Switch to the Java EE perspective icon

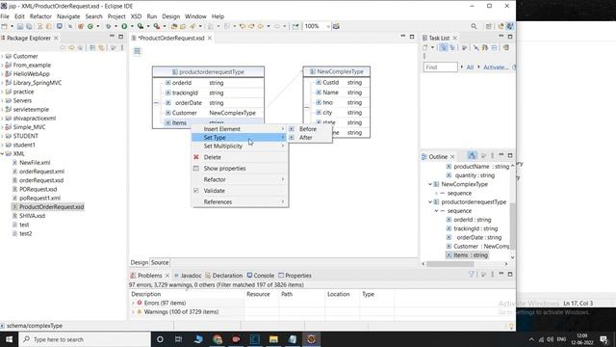point(500,26)
